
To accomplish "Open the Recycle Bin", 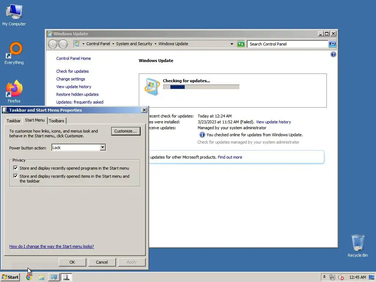I will coord(358,246).
